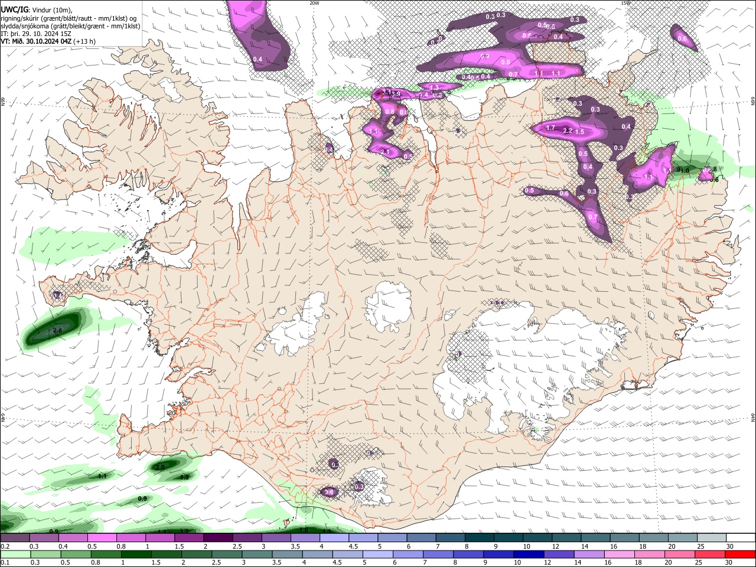Click the light pink swatch labeled 16 in lower legend

click(x=620, y=554)
